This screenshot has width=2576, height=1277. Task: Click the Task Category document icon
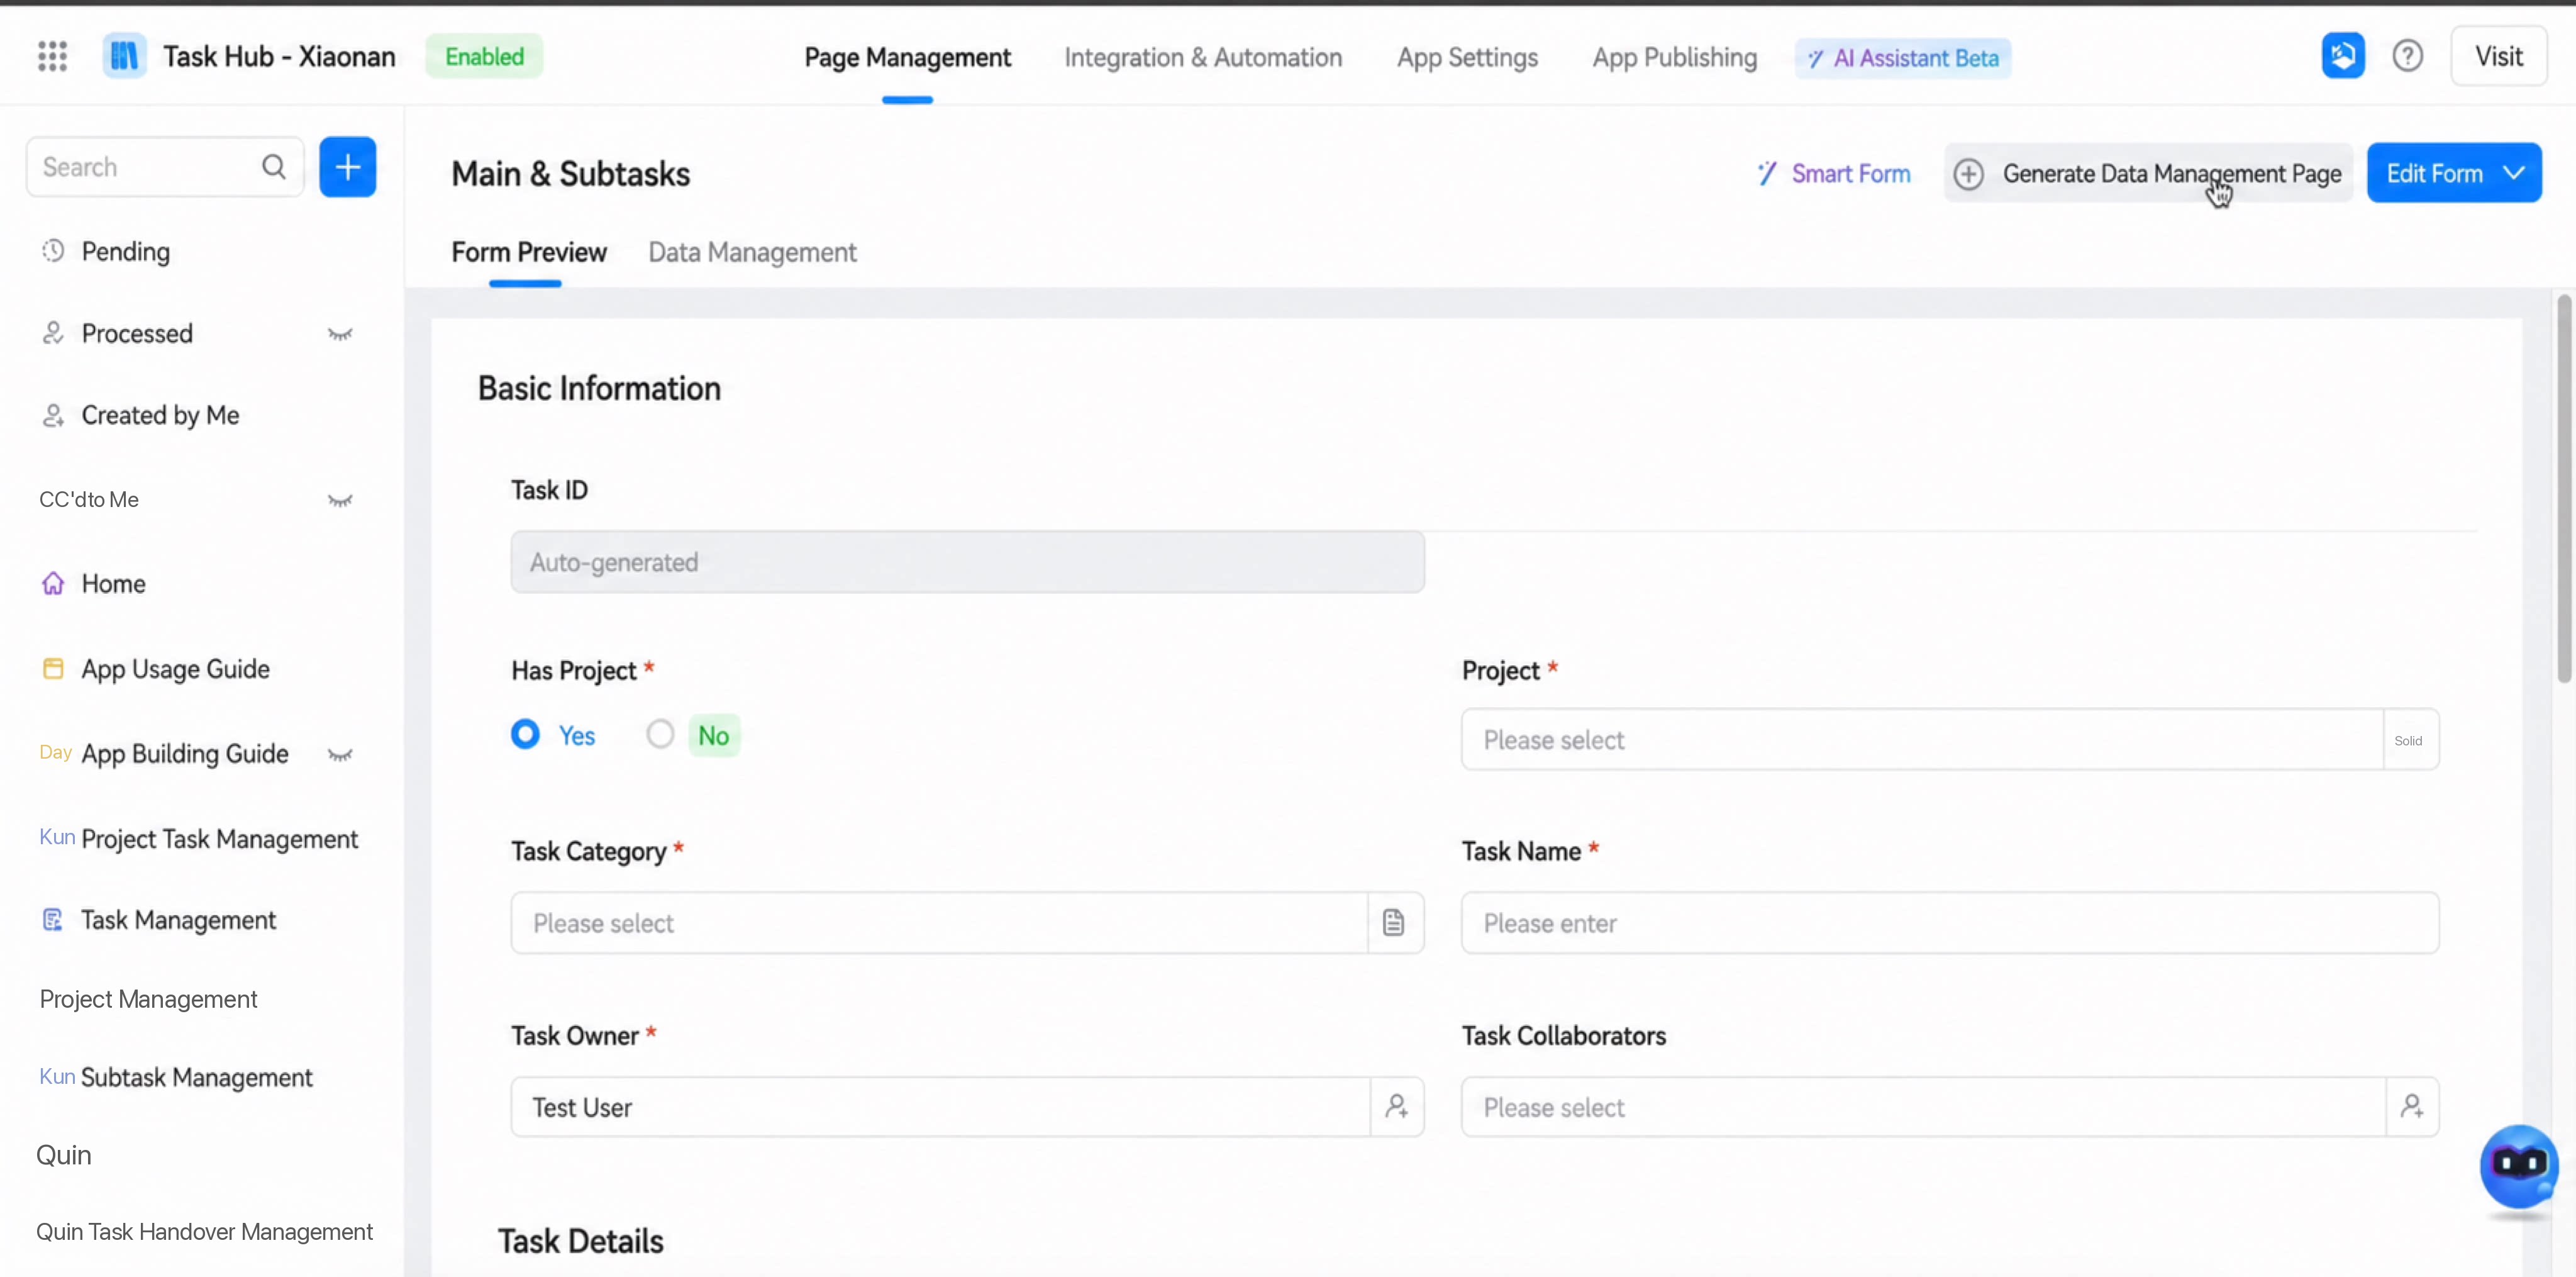[x=1394, y=922]
